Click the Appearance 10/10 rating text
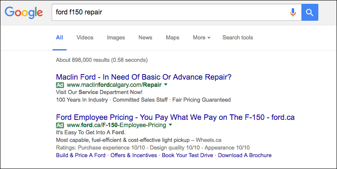The width and height of the screenshot is (337, 169). coord(227,148)
